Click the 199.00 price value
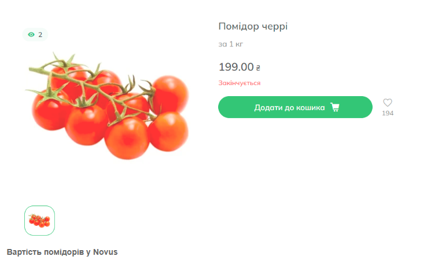The width and height of the screenshot is (427, 260). (236, 67)
